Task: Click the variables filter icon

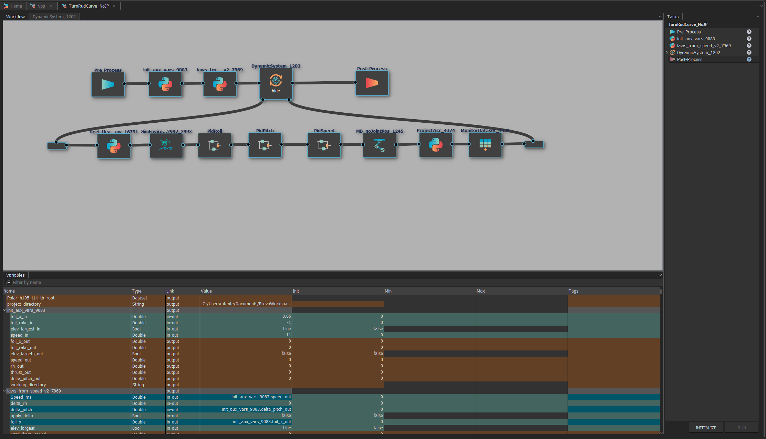Action: pyautogui.click(x=9, y=282)
